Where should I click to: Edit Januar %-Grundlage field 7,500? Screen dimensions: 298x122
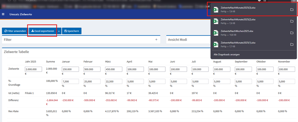[x=70, y=82]
